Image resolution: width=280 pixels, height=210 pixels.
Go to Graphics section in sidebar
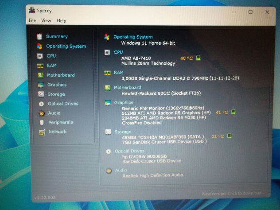click(57, 85)
